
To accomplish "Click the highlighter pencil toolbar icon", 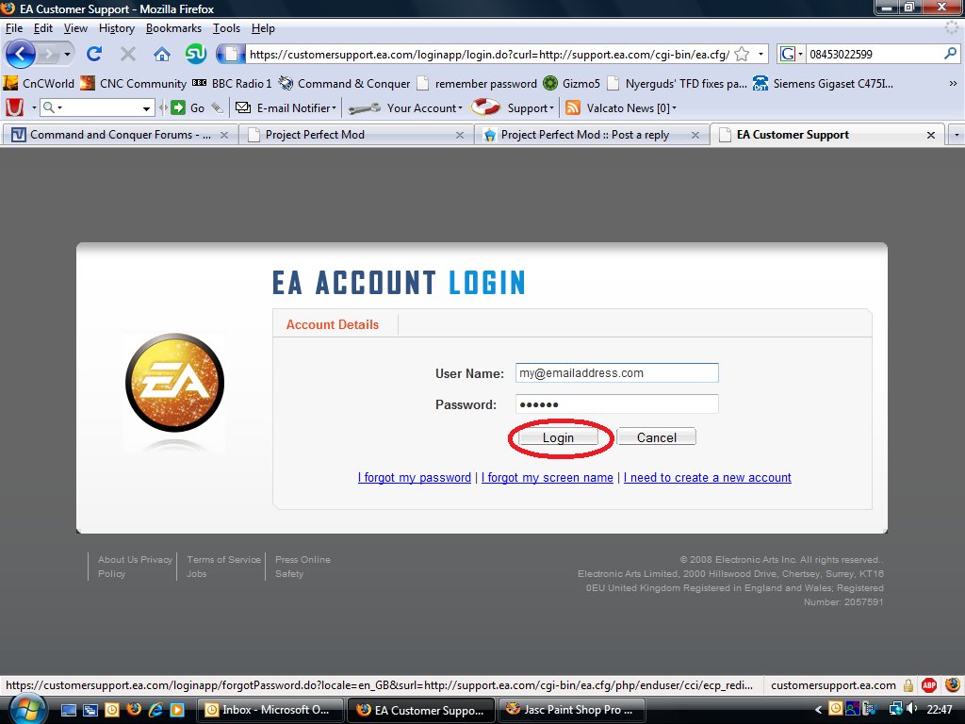I will (218, 107).
